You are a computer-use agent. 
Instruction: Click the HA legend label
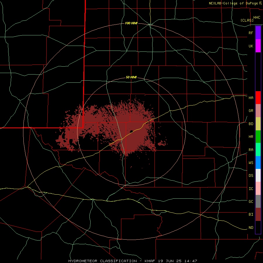[x=251, y=98]
